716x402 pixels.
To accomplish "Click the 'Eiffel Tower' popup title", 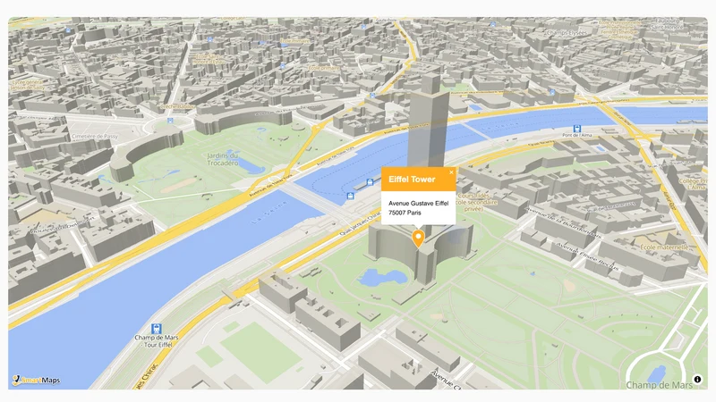I will [412, 180].
